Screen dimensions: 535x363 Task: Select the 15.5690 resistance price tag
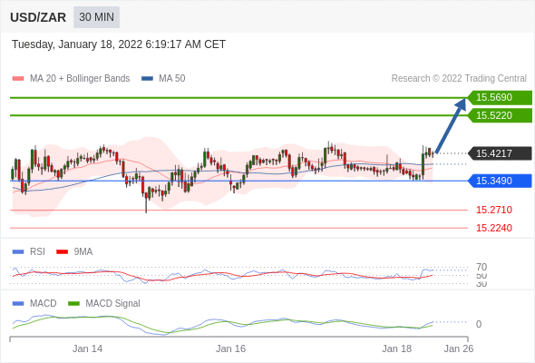click(500, 97)
